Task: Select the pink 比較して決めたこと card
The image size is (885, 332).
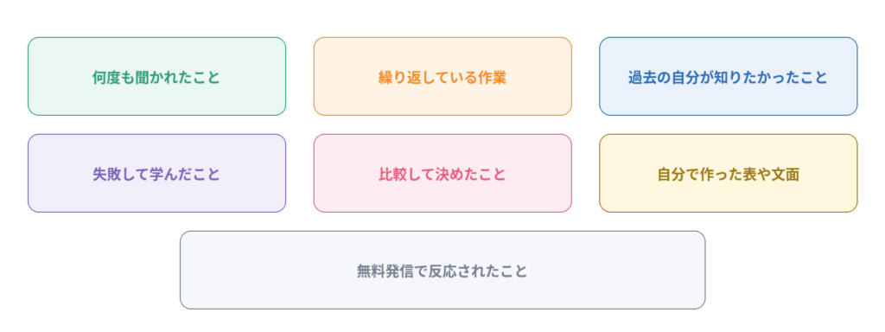Action: [x=442, y=173]
